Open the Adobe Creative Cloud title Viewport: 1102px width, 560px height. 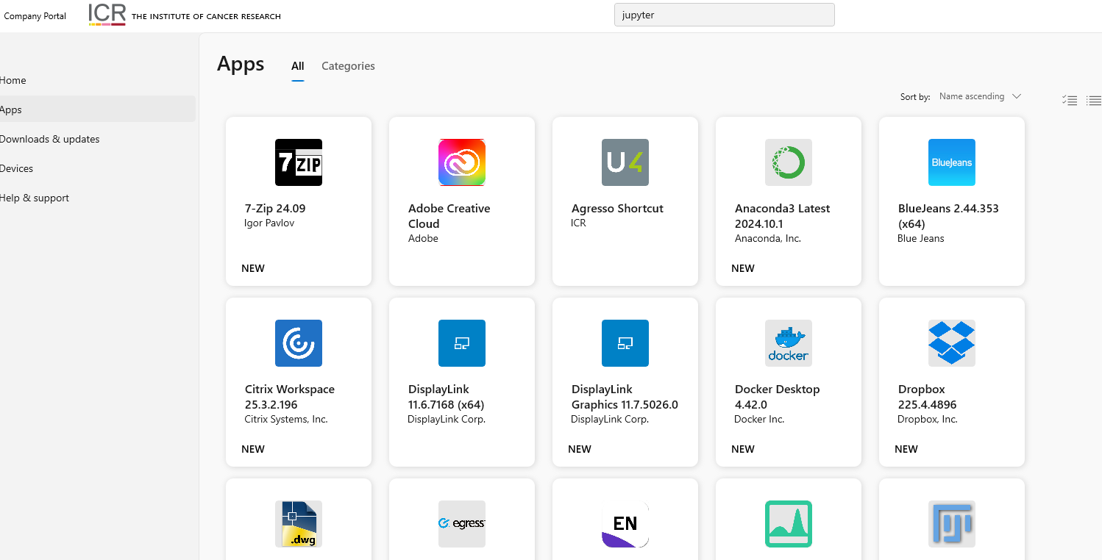tap(449, 216)
